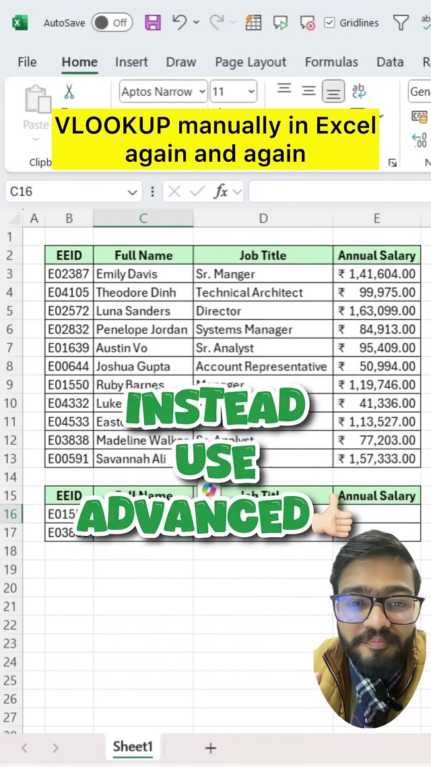Click the Wrap Text icon
Viewport: 431px width, 767px height.
(x=359, y=91)
